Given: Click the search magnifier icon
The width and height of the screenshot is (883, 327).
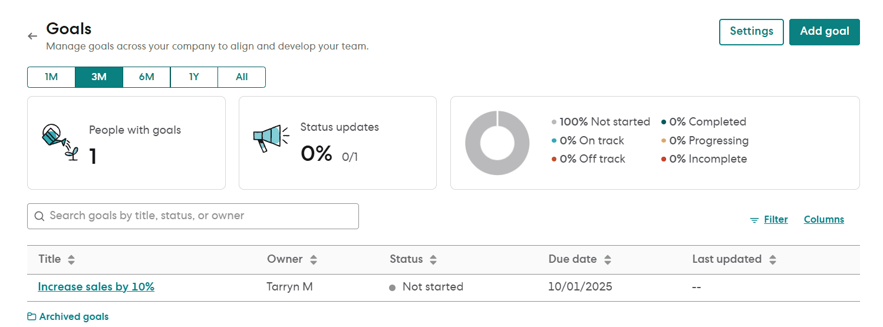Looking at the screenshot, I should (39, 216).
